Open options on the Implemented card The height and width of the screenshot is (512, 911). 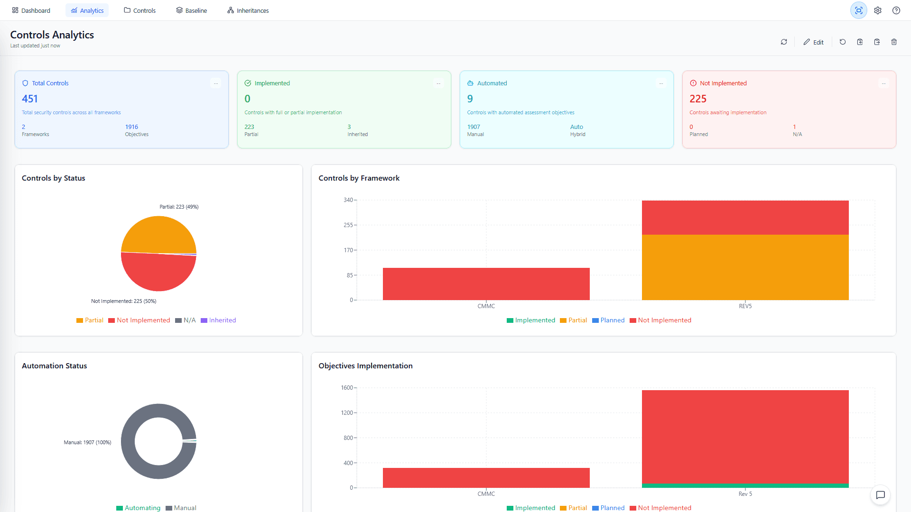(x=438, y=83)
